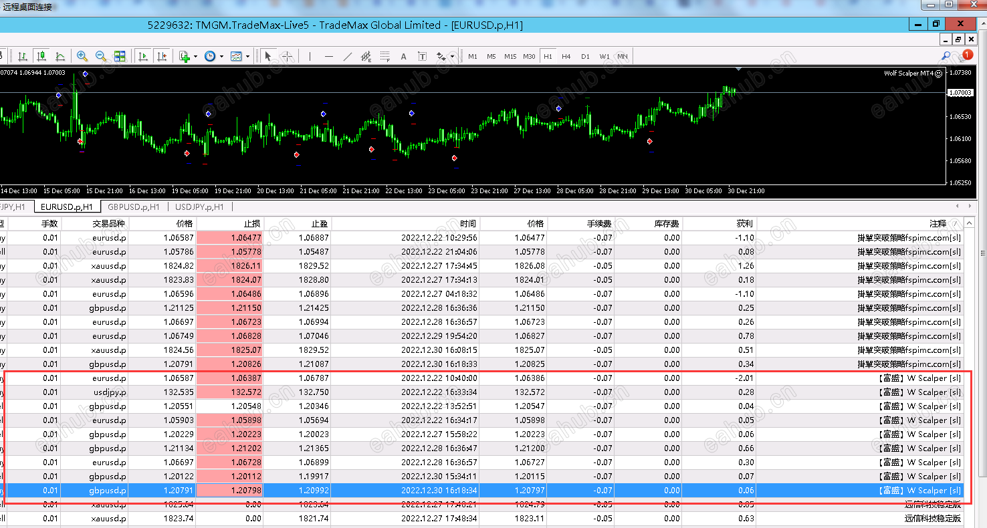Open the notification icon with red badge
This screenshot has width=987, height=528.
[x=966, y=55]
